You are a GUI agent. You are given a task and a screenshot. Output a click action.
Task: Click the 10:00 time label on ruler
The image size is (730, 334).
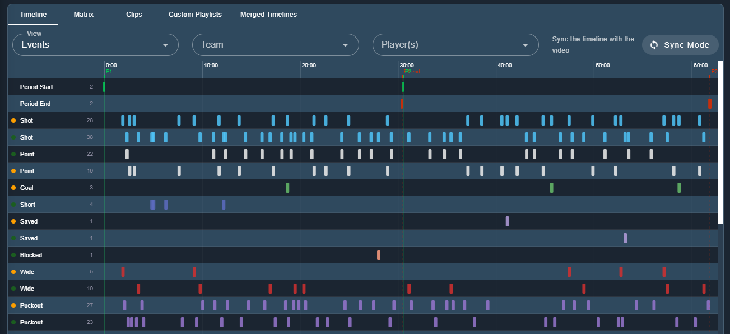coord(211,66)
